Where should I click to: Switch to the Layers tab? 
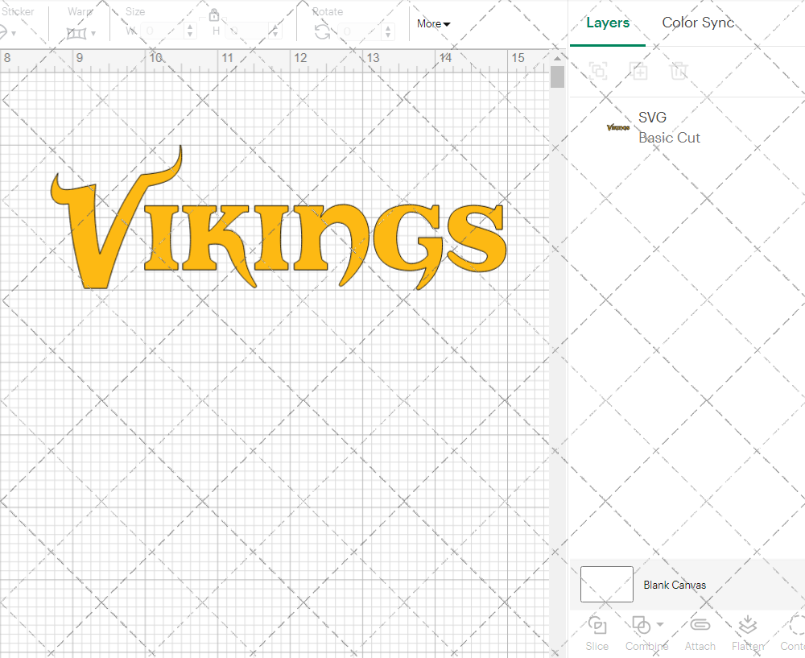pos(608,23)
